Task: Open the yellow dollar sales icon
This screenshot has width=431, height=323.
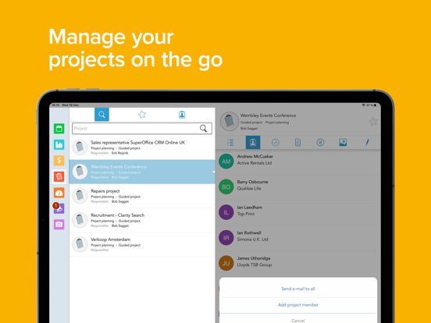Action: pos(59,161)
